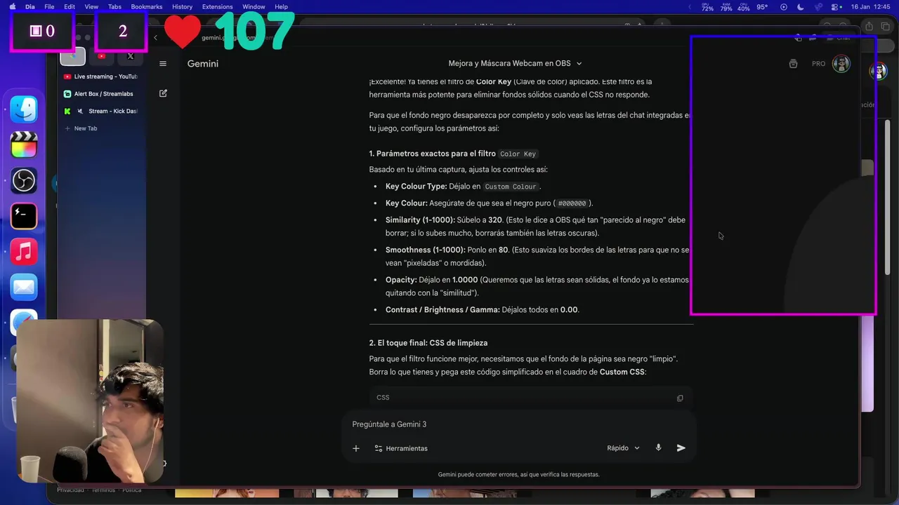
Task: Toggle Focus moon icon in menu bar
Action: (801, 7)
